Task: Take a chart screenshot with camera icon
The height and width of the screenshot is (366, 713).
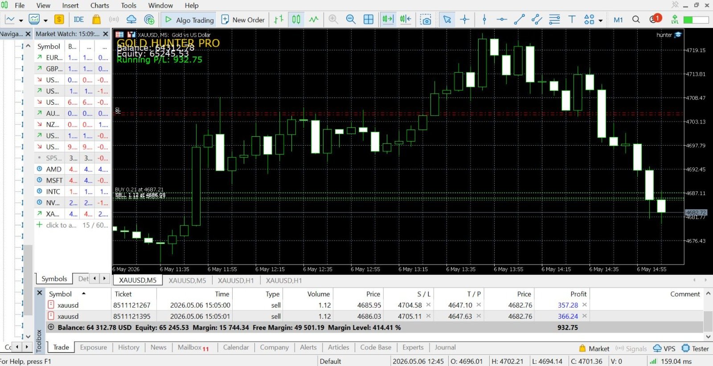Action: pos(426,20)
